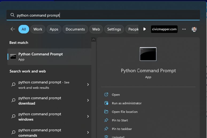This screenshot has width=207, height=138.
Task: Switch to the Work filter tab
Action: 38,29
